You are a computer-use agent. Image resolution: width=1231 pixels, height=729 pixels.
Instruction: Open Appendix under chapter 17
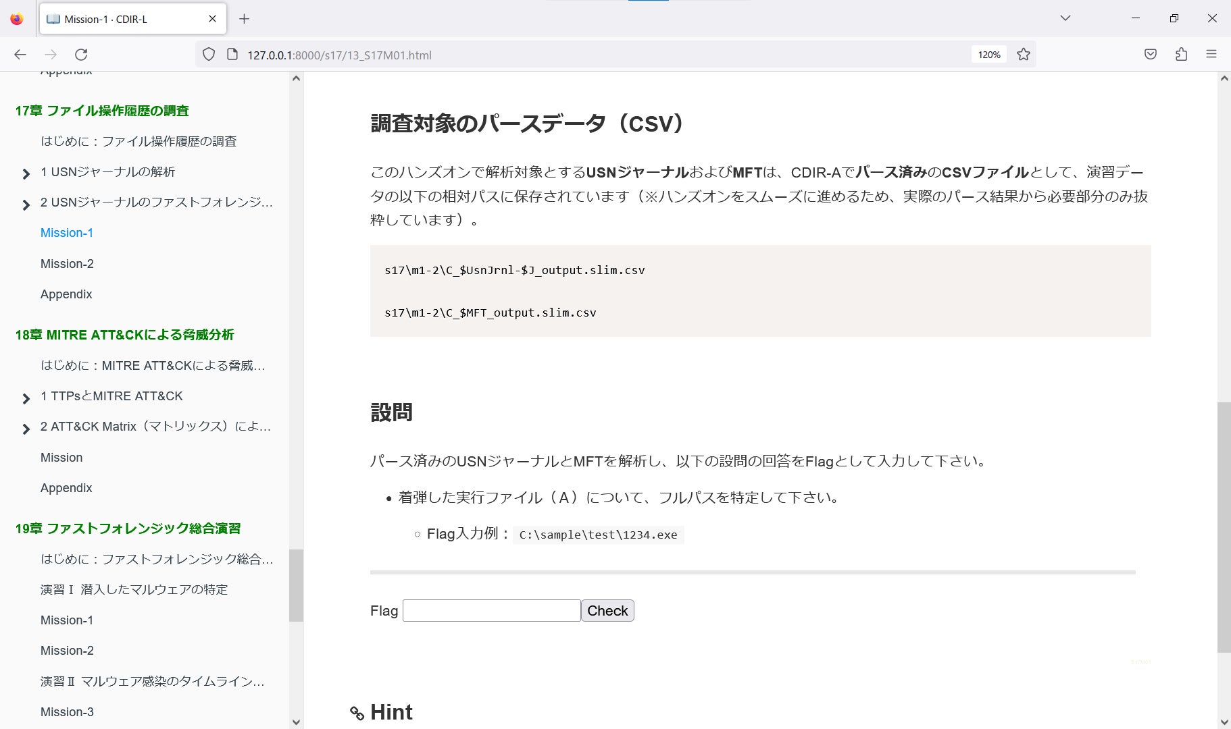(66, 294)
